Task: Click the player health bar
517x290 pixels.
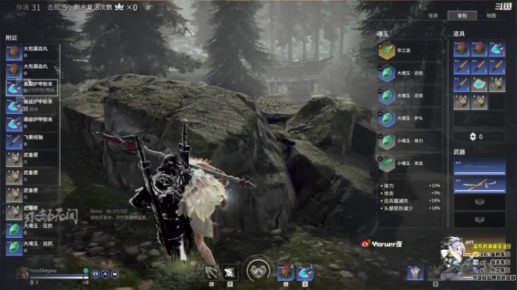Action: coord(59,277)
